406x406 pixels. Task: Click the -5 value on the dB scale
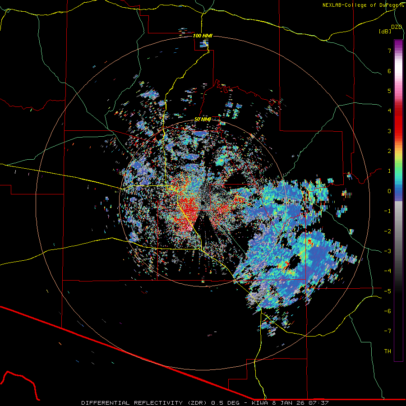388,291
